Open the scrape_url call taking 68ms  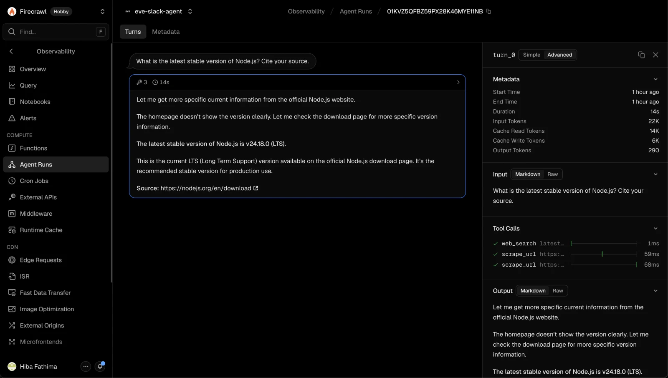[x=576, y=265]
